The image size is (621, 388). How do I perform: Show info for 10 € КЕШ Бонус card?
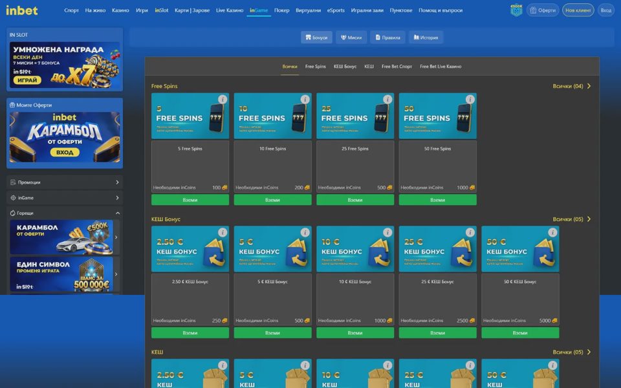[387, 232]
